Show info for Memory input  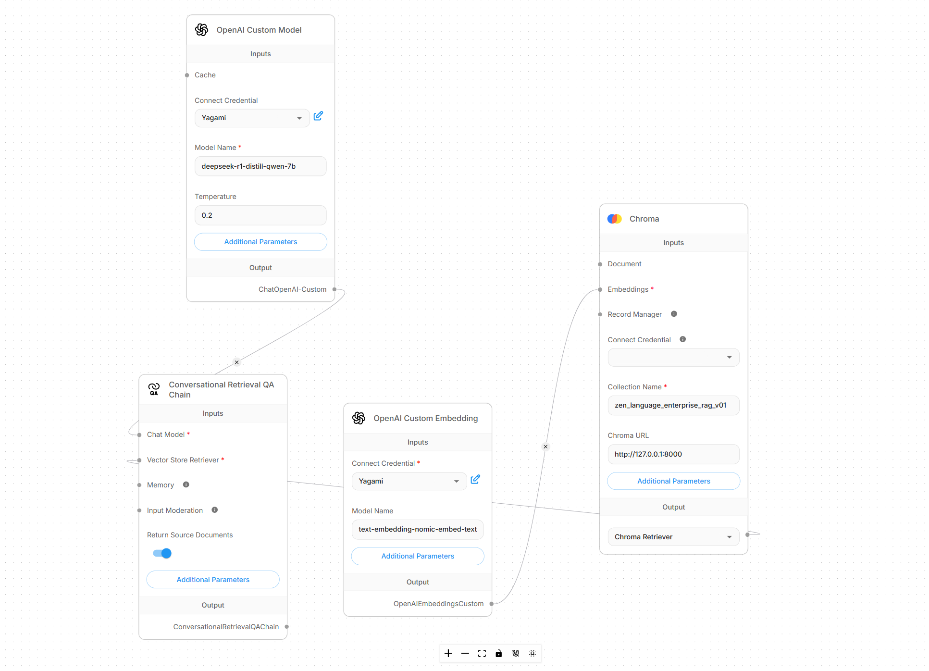(186, 485)
